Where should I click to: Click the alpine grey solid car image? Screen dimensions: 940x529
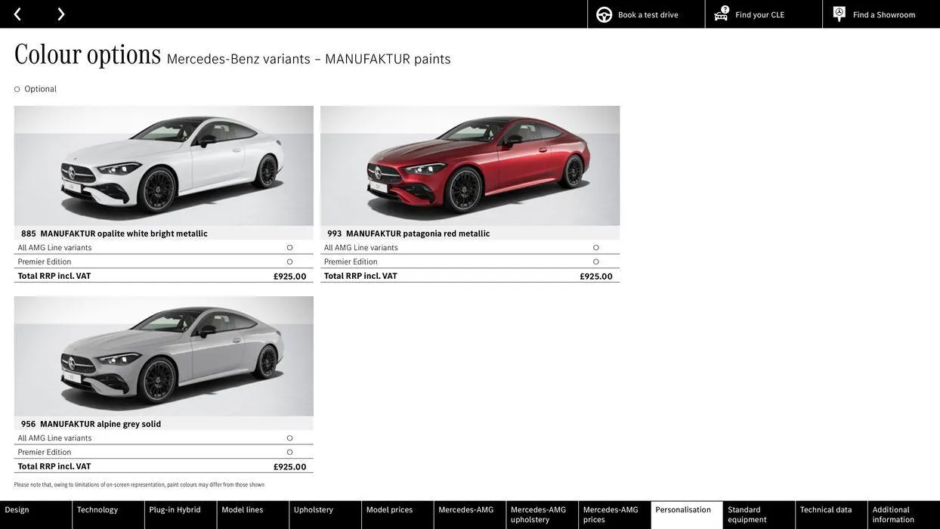click(164, 356)
